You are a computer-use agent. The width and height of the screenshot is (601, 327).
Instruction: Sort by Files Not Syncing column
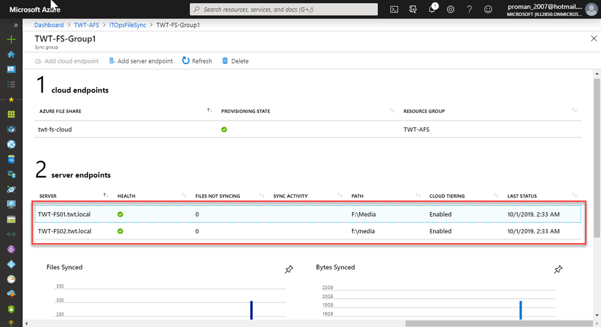218,196
